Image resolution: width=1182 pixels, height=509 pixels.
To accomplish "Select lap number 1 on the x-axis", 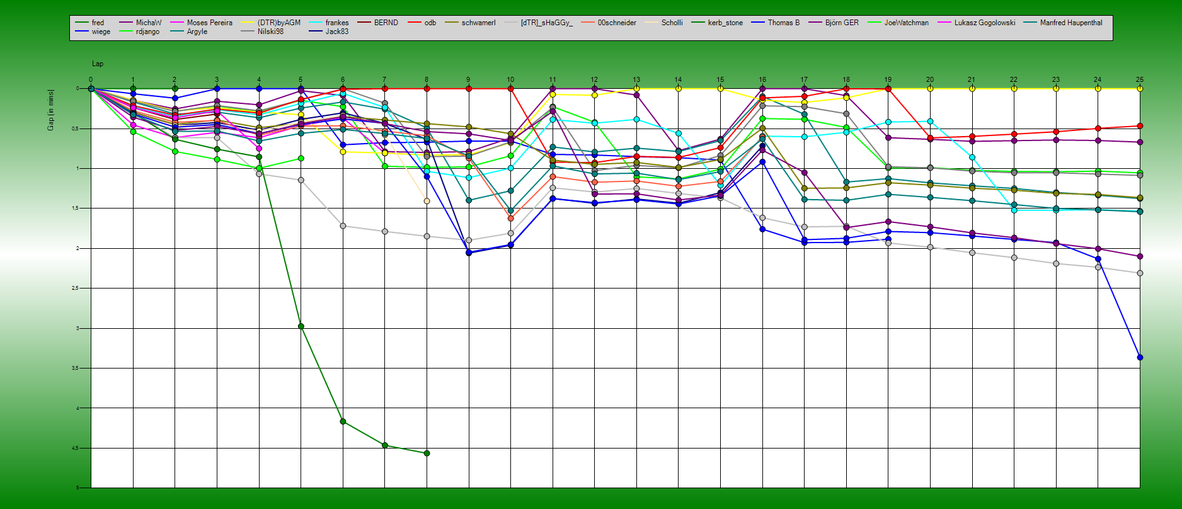I will tap(133, 80).
